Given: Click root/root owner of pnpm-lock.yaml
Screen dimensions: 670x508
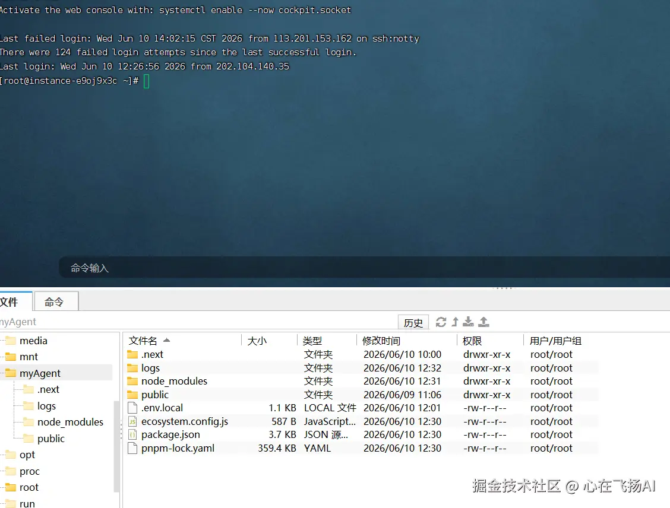Looking at the screenshot, I should [551, 448].
